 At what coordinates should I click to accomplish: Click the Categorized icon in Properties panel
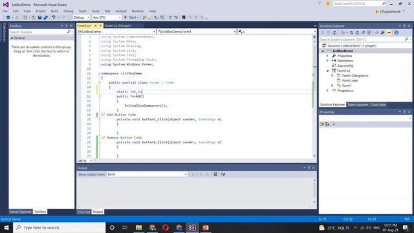pos(322,124)
